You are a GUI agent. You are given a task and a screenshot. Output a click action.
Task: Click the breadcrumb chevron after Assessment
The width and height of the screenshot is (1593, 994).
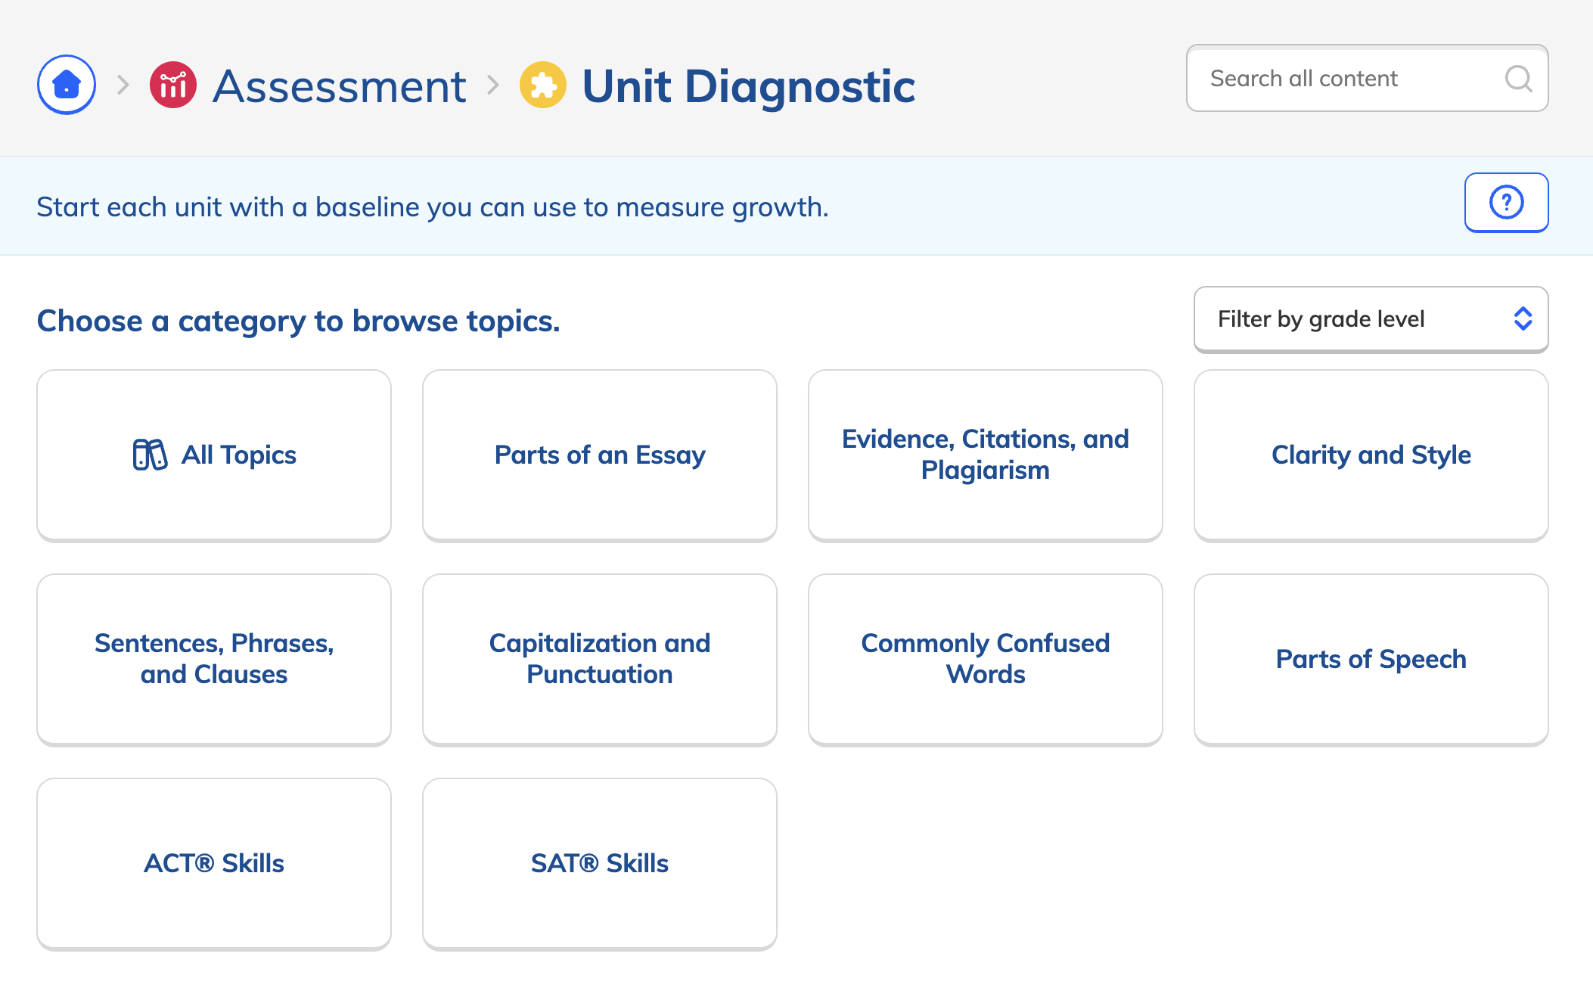click(x=495, y=85)
